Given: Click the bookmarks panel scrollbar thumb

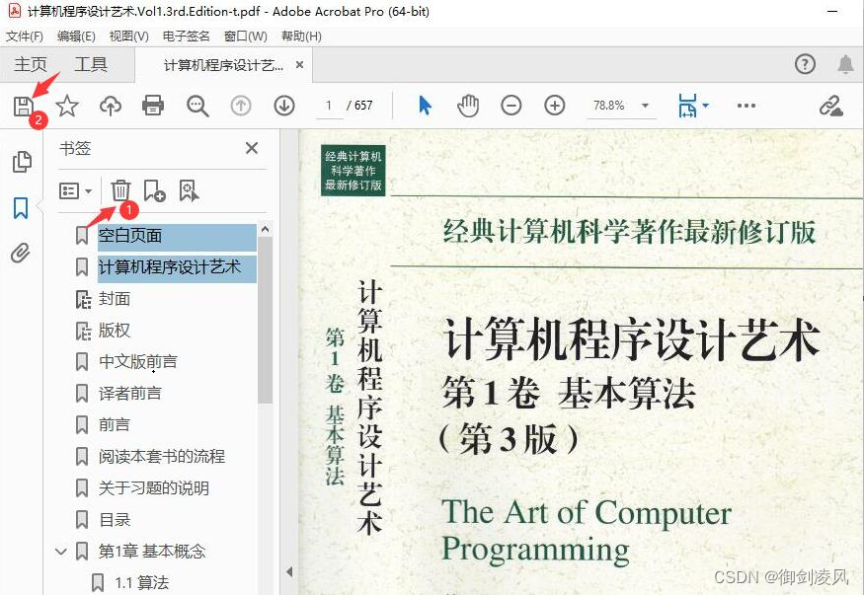Looking at the screenshot, I should point(265,321).
